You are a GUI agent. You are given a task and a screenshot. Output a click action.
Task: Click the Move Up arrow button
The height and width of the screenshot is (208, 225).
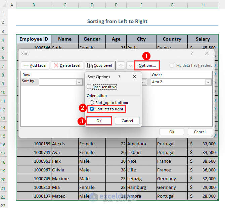[121, 65]
